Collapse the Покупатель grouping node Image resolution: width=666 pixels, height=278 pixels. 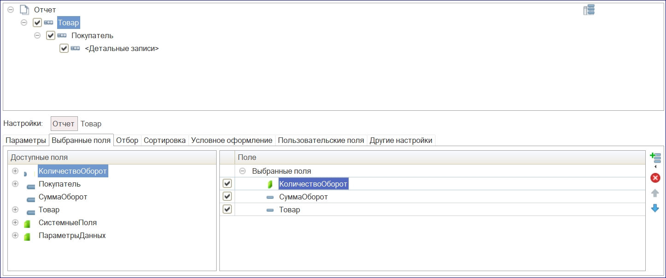coord(37,35)
